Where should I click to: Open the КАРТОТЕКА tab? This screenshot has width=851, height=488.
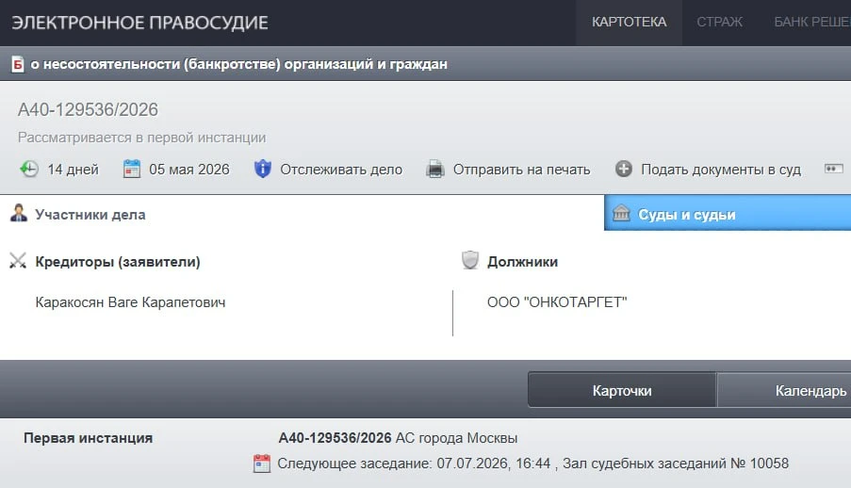(x=629, y=23)
